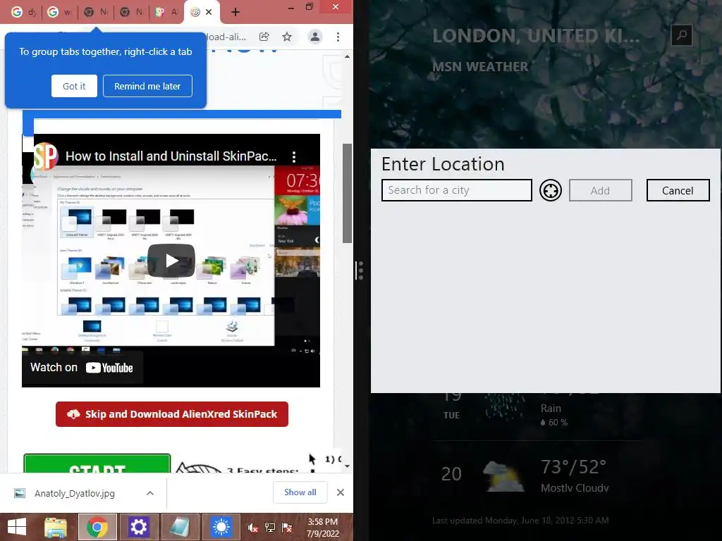
Task: Click the muted volume tray icon
Action: pyautogui.click(x=253, y=528)
